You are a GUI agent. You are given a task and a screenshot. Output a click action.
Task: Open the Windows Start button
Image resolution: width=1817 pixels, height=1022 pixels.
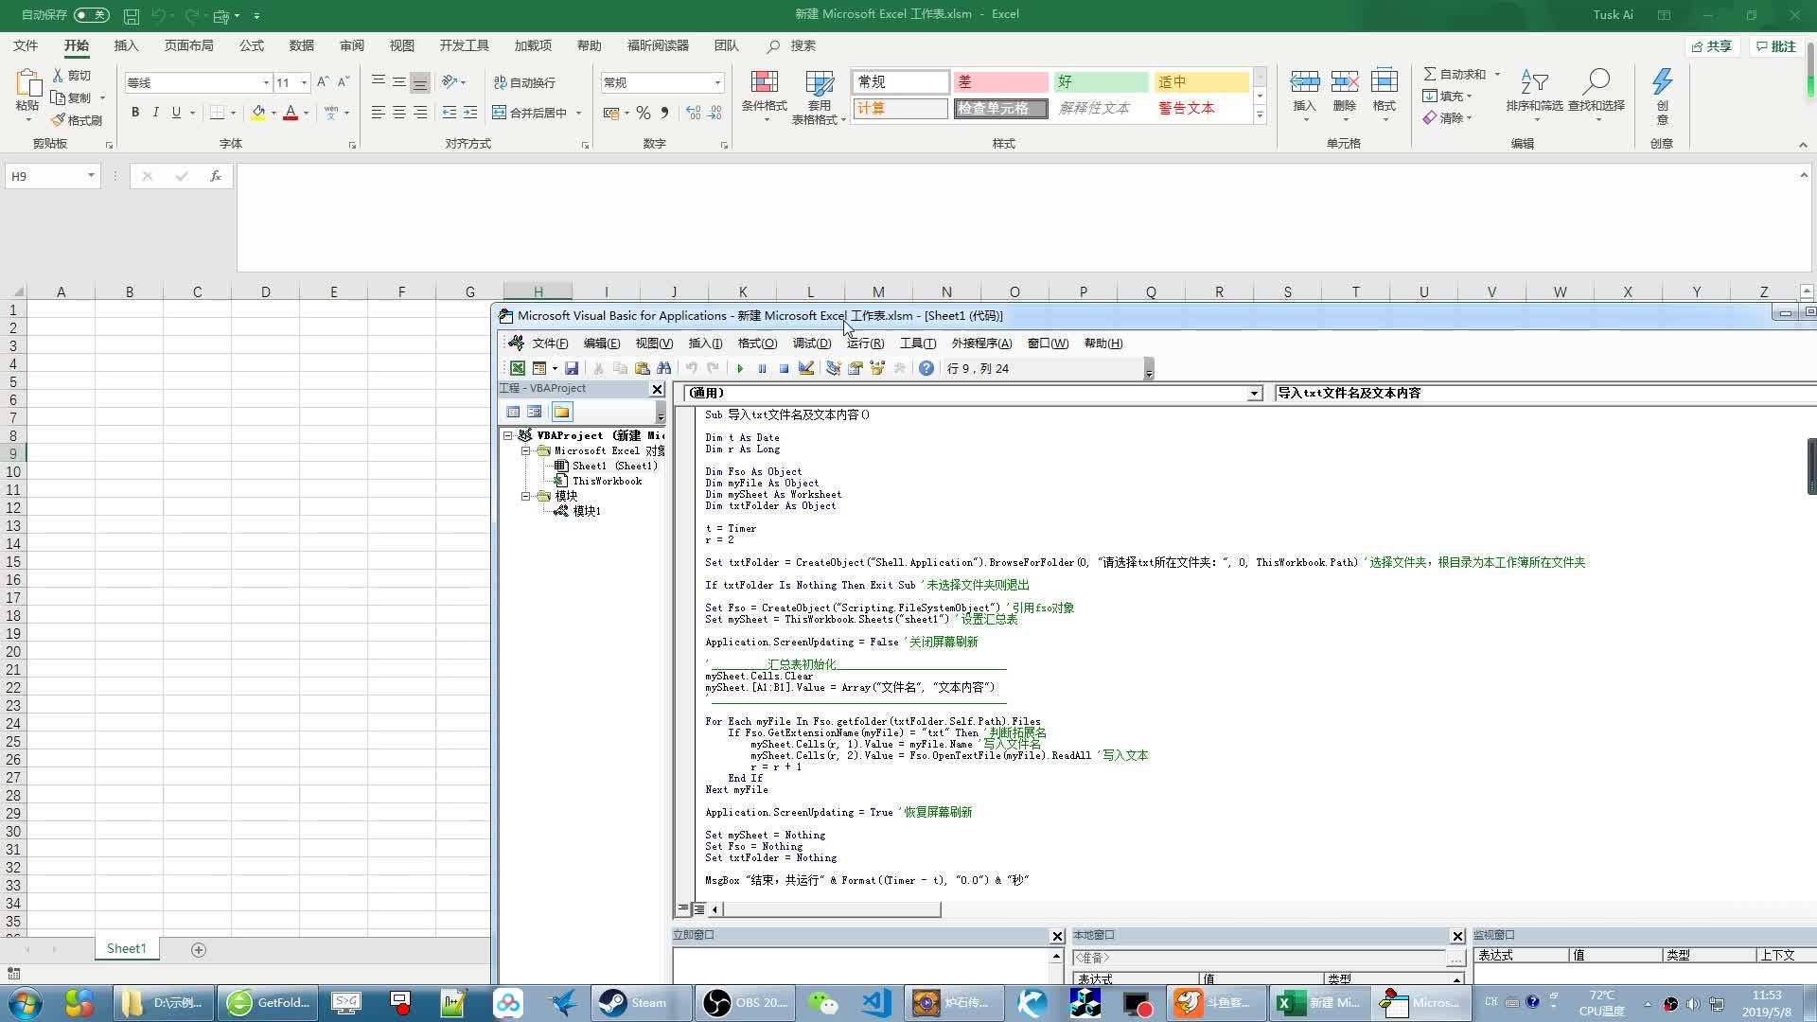[x=26, y=1002]
